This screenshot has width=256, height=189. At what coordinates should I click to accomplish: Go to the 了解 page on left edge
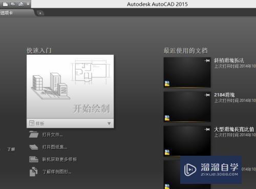[x=11, y=149]
